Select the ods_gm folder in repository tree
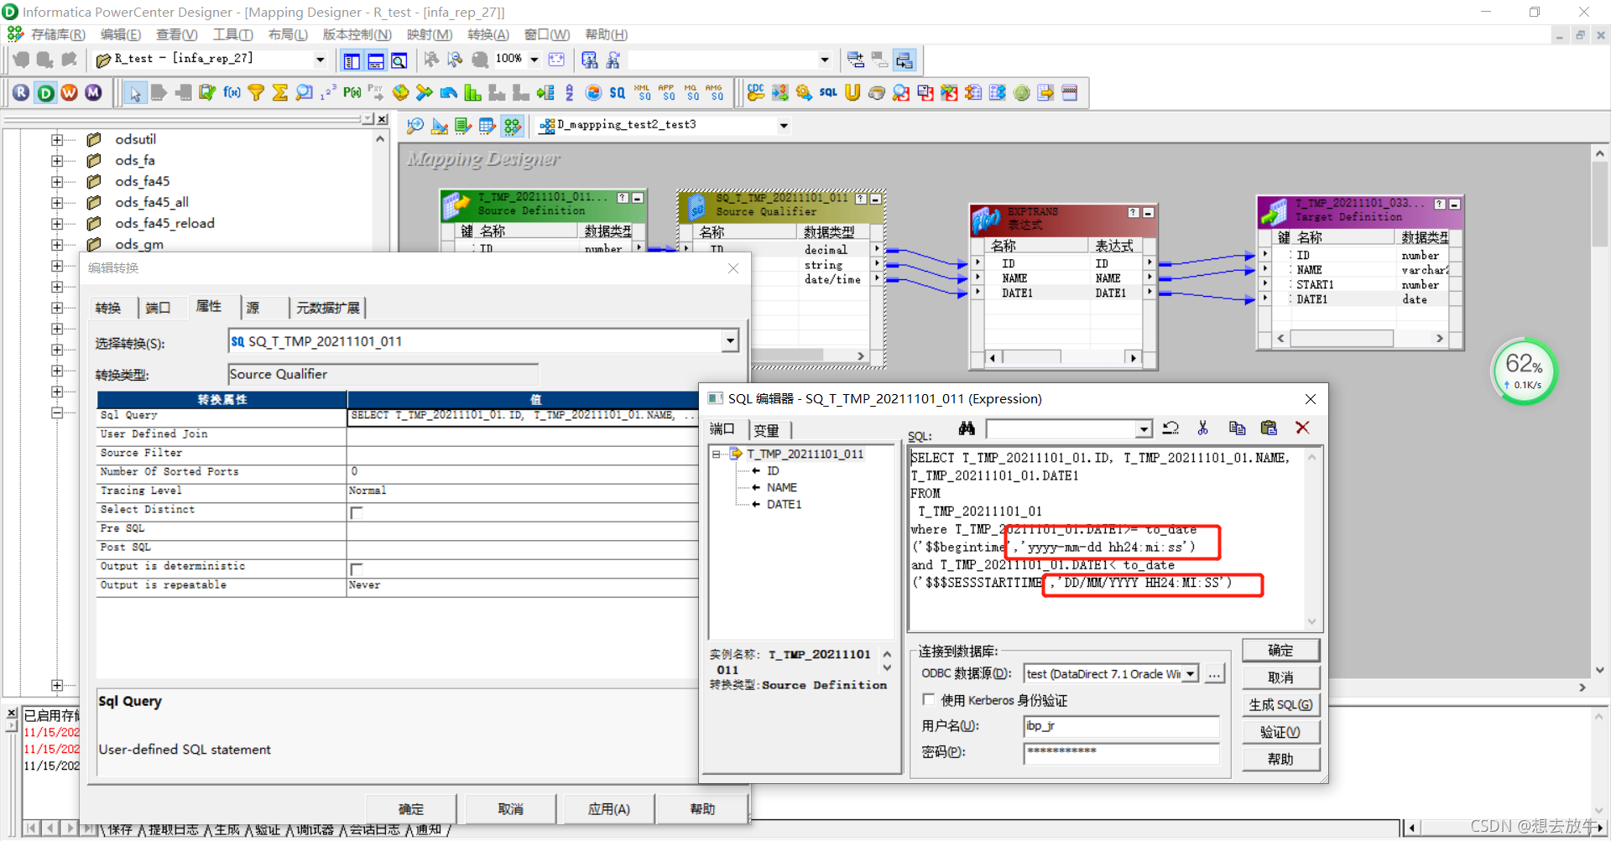The width and height of the screenshot is (1611, 841). pyautogui.click(x=139, y=245)
